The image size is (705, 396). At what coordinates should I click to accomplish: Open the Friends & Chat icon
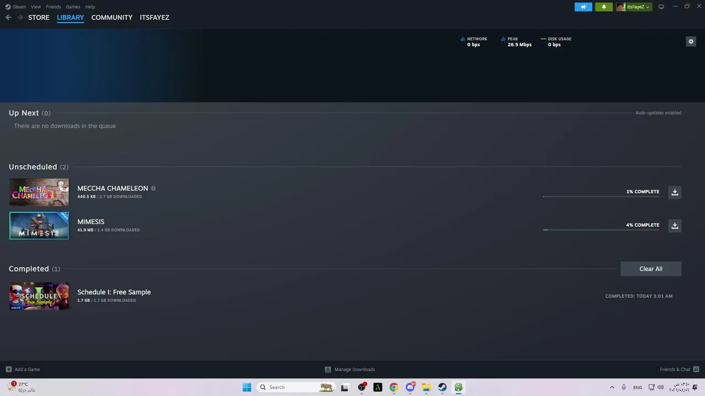coord(696,369)
